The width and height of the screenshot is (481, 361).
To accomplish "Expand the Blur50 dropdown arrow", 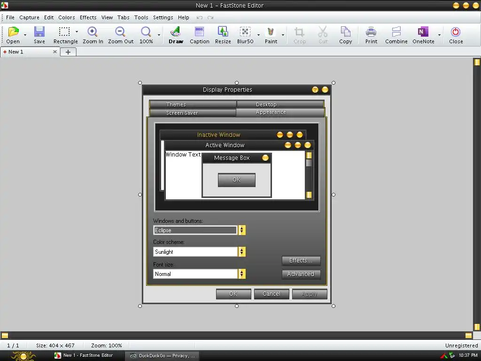I will [x=259, y=35].
